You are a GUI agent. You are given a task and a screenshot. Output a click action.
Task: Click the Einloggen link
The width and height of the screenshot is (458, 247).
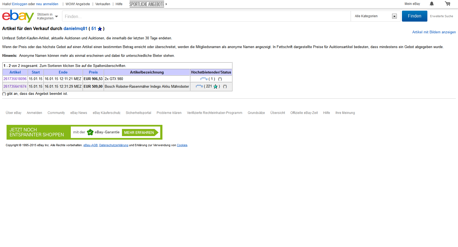pos(20,4)
